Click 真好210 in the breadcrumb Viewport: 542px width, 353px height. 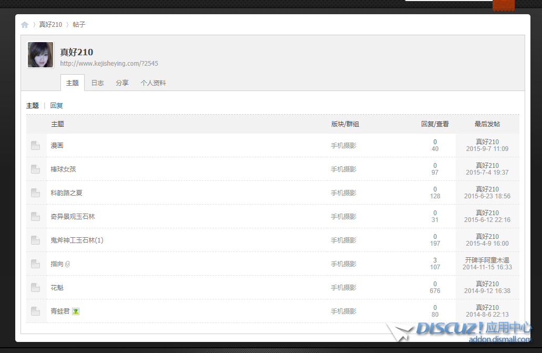[50, 25]
